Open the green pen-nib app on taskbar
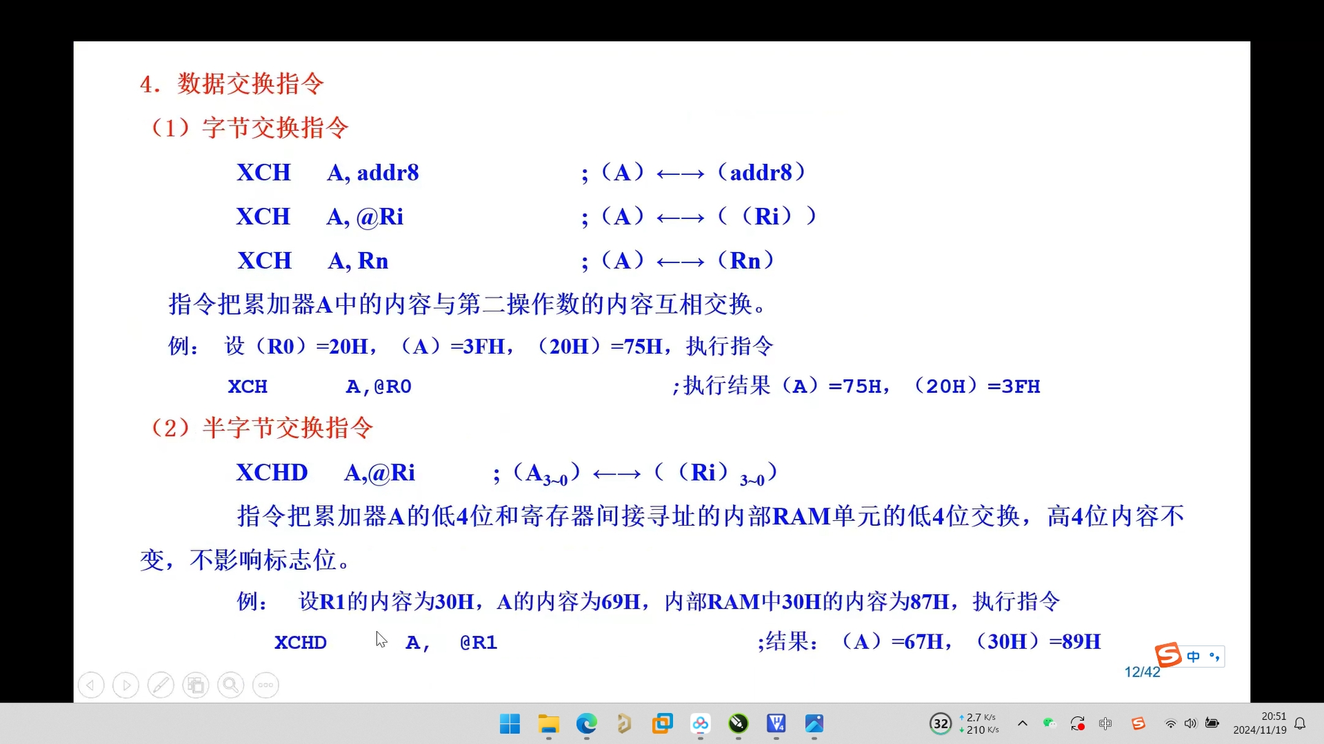Screen dimensions: 1324x744 pyautogui.click(x=739, y=723)
